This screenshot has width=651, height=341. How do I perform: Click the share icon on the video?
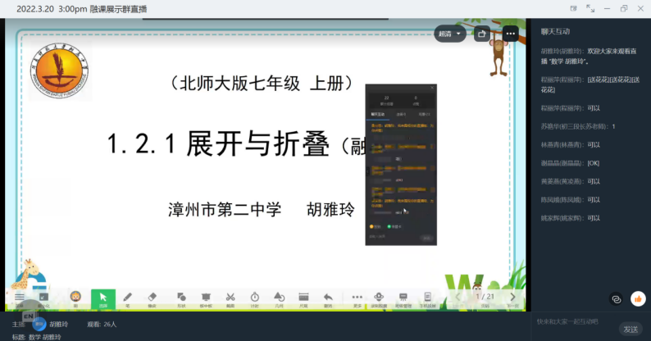[482, 34]
